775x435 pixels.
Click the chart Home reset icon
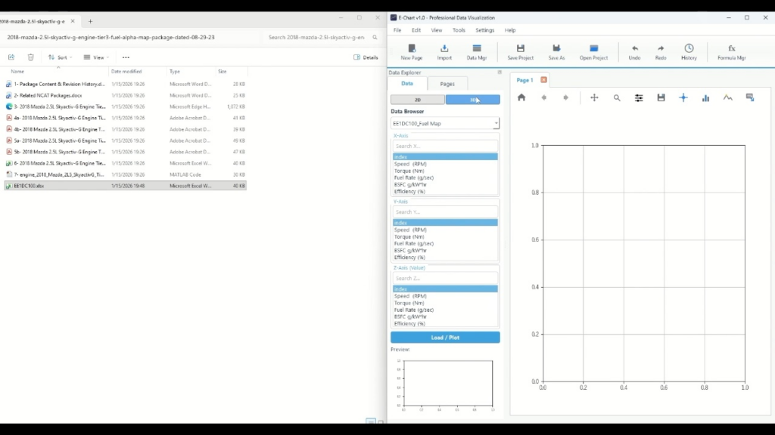click(x=521, y=97)
